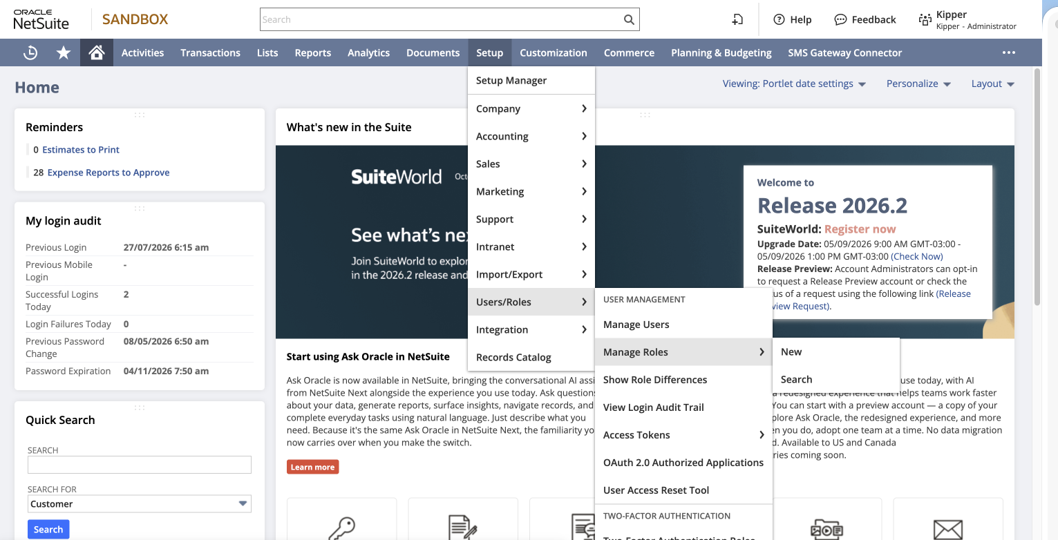Open User Access Reset Tool
The image size is (1058, 540).
[x=683, y=490]
